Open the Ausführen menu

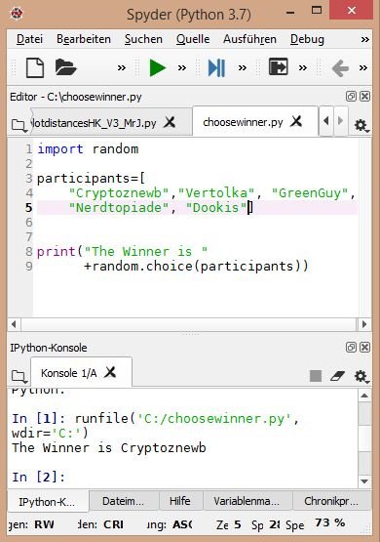pos(249,39)
